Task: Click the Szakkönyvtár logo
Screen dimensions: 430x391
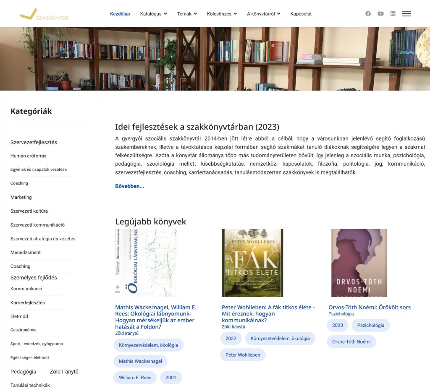Action: pyautogui.click(x=44, y=14)
